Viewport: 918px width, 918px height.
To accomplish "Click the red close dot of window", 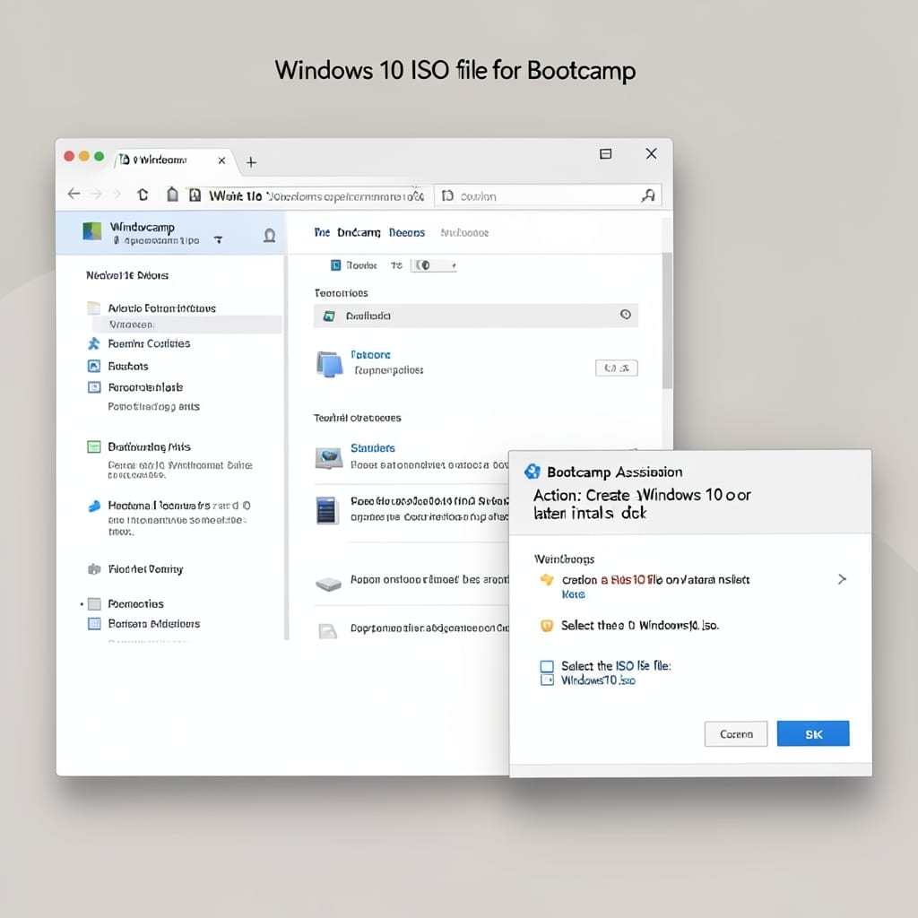I will tap(69, 156).
